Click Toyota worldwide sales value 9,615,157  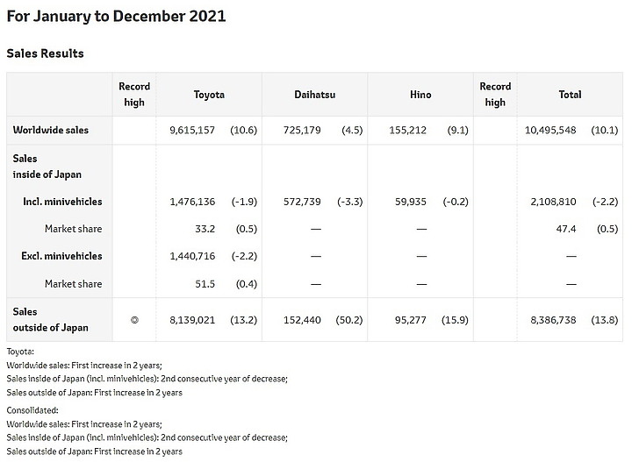(192, 130)
